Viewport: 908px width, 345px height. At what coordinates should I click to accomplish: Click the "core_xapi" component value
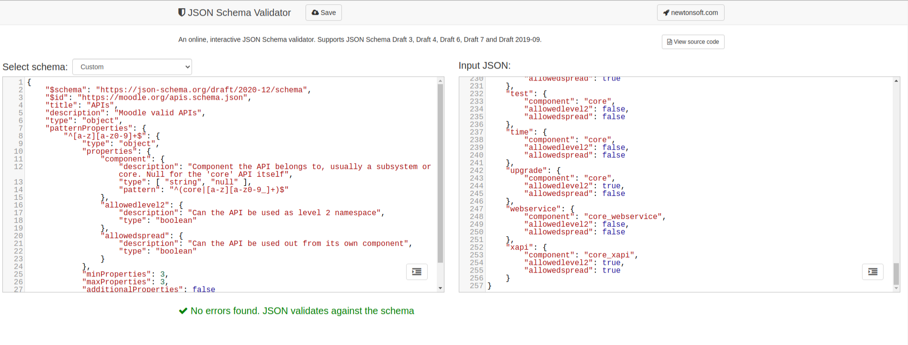tap(609, 255)
